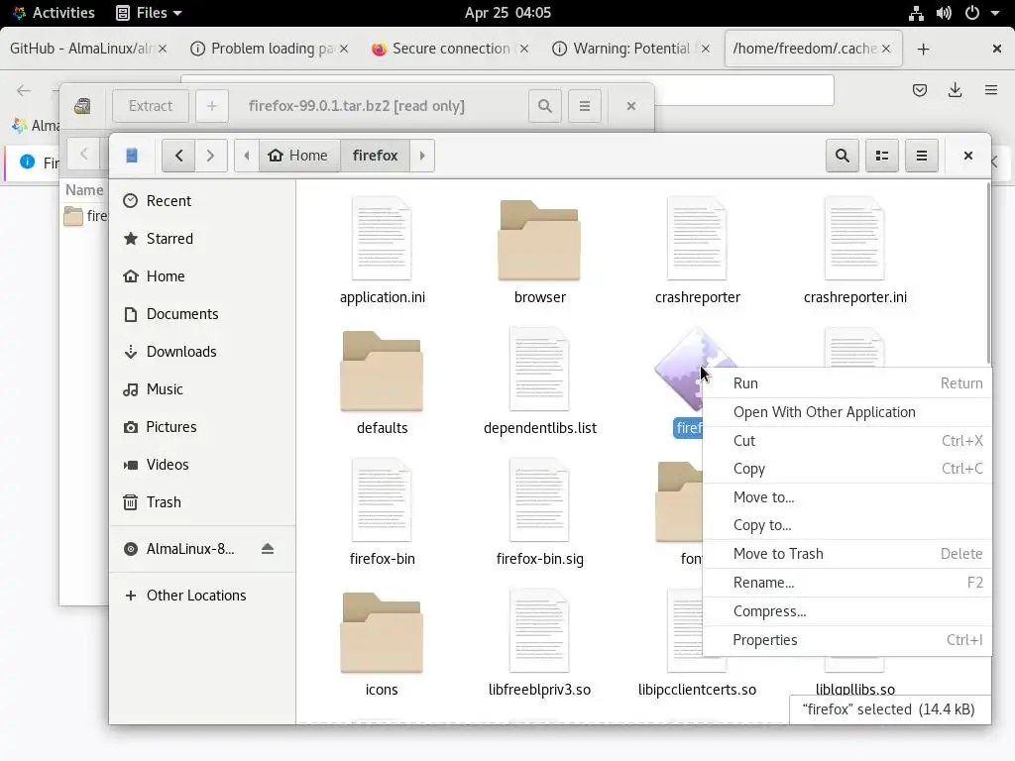Open the Files app menu in top bar
The width and height of the screenshot is (1015, 761).
(149, 13)
